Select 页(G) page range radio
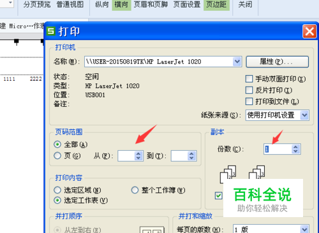This screenshot has height=233, width=319. [x=57, y=156]
